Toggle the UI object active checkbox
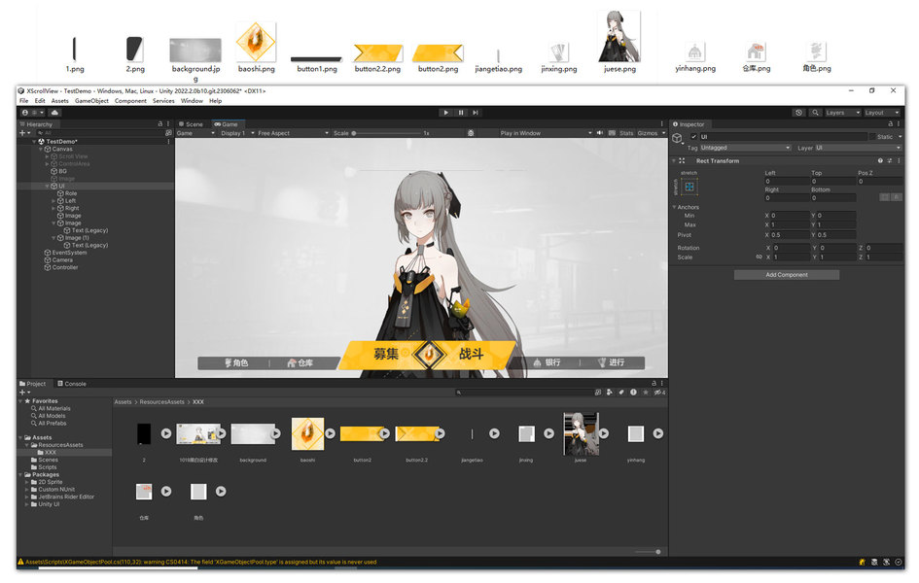 pyautogui.click(x=694, y=136)
